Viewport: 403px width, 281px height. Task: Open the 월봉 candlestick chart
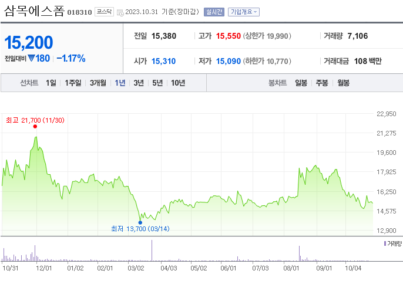coord(343,83)
